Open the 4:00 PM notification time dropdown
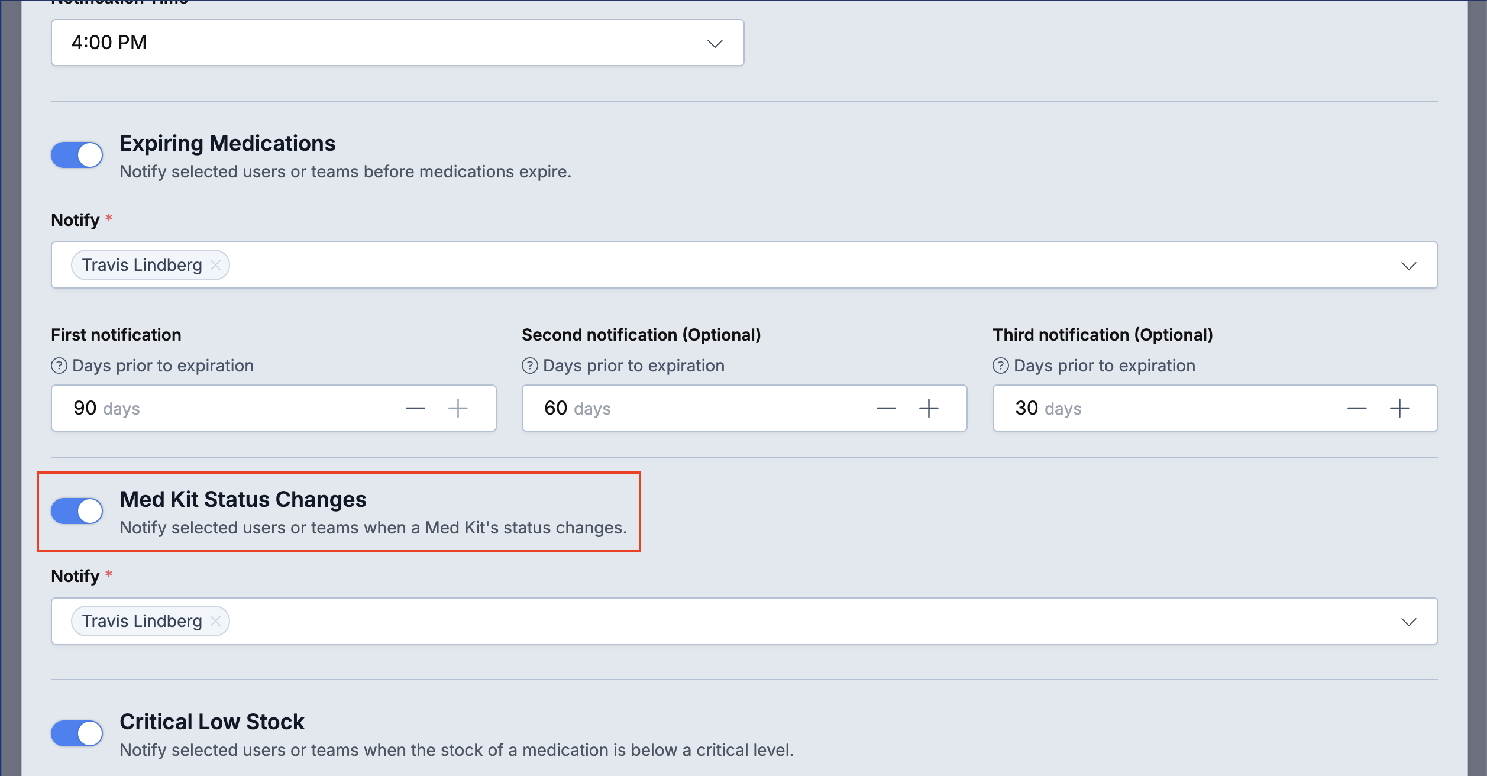This screenshot has width=1487, height=776. (397, 43)
